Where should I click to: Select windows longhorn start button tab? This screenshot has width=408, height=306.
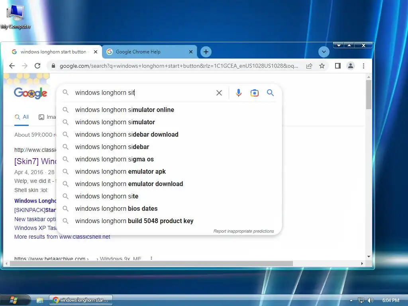pos(51,52)
